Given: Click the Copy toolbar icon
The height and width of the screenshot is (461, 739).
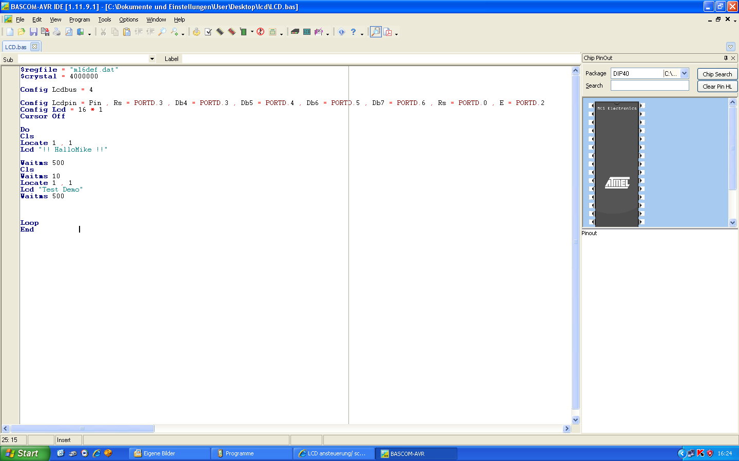Looking at the screenshot, I should [115, 32].
